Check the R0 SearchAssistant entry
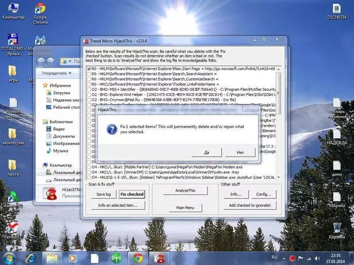This screenshot has width=354, height=265. (x=89, y=74)
